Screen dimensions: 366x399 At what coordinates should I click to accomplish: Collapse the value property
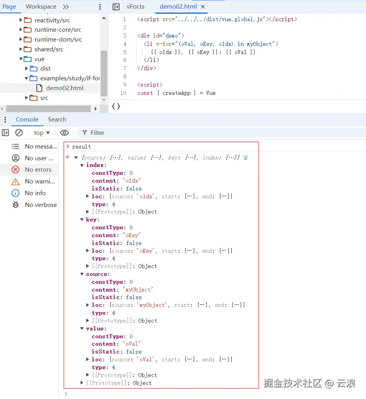point(82,328)
